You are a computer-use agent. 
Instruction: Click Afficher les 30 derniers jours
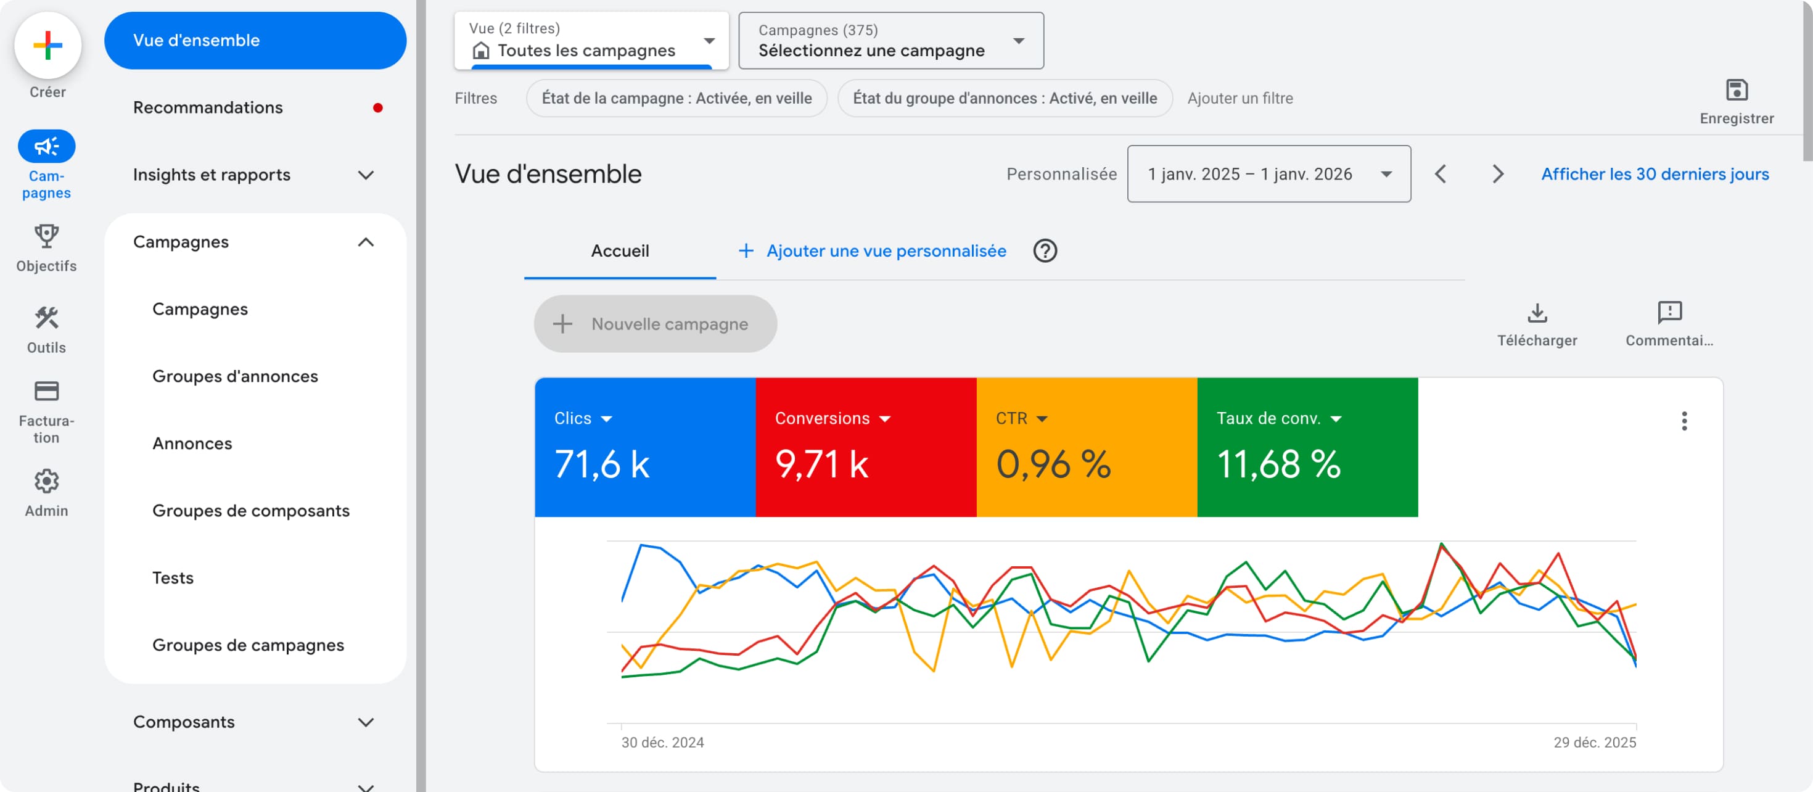pos(1655,174)
